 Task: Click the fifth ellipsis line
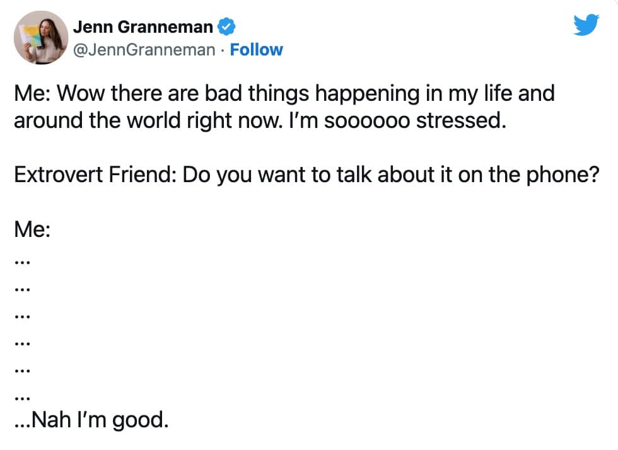22,371
